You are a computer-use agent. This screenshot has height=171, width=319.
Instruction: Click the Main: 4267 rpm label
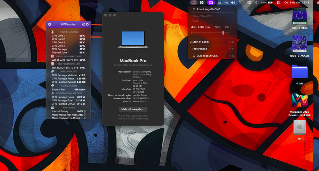pyautogui.click(x=200, y=27)
